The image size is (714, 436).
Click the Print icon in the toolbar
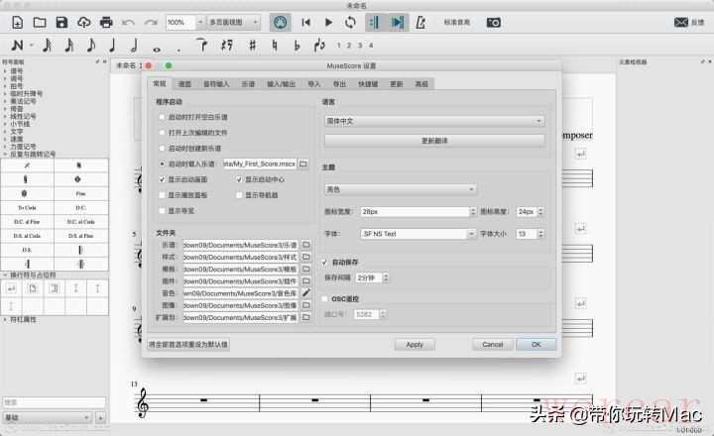click(x=104, y=22)
